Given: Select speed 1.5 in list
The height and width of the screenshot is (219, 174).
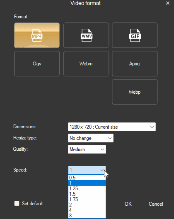Looking at the screenshot, I should coord(87,194).
